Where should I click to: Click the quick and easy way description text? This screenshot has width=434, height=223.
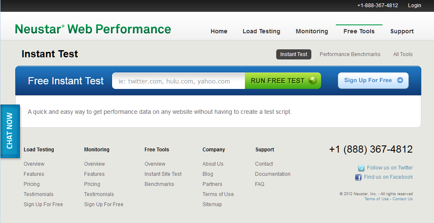(160, 112)
